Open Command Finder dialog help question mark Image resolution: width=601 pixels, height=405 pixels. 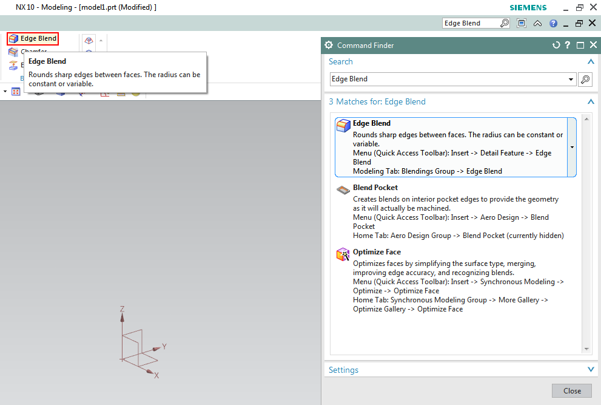(x=568, y=46)
